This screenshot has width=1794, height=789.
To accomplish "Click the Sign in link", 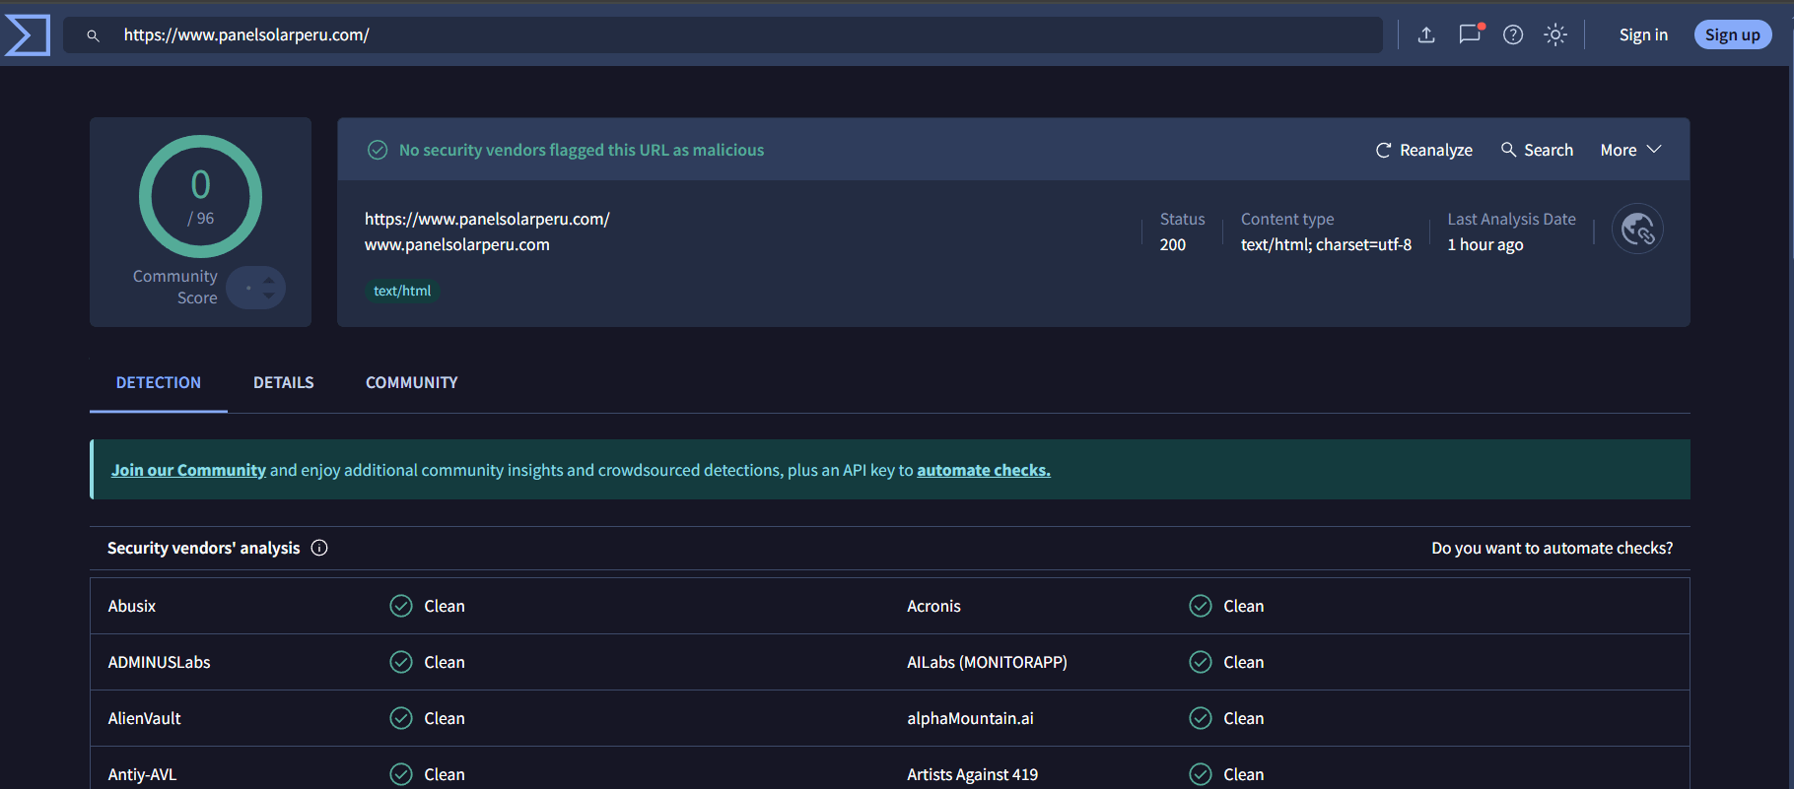I will click(1643, 35).
